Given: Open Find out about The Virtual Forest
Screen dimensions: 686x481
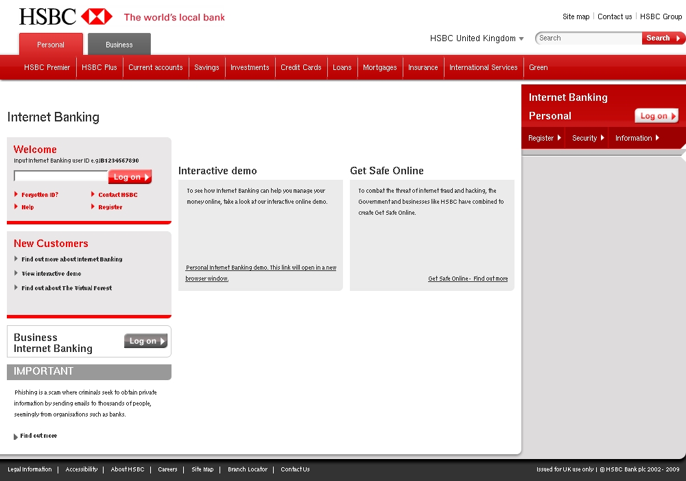Looking at the screenshot, I should [67, 288].
